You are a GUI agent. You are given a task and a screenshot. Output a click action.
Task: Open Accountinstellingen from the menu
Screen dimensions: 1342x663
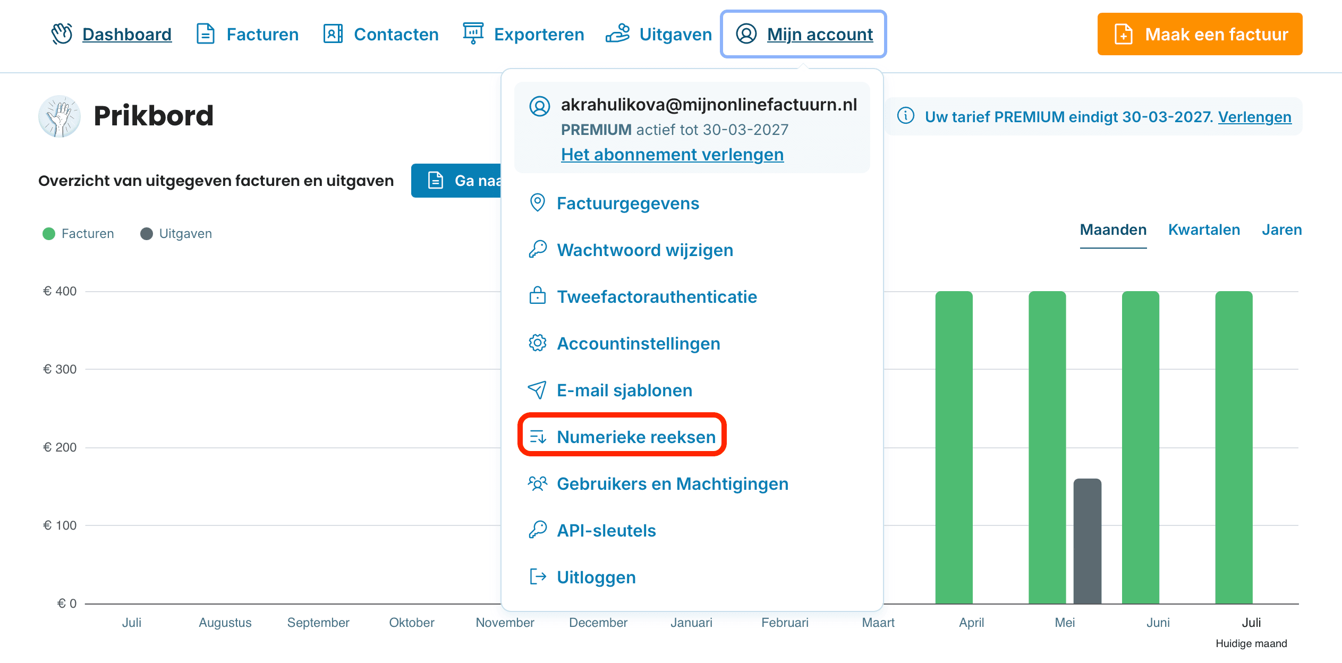tap(625, 343)
